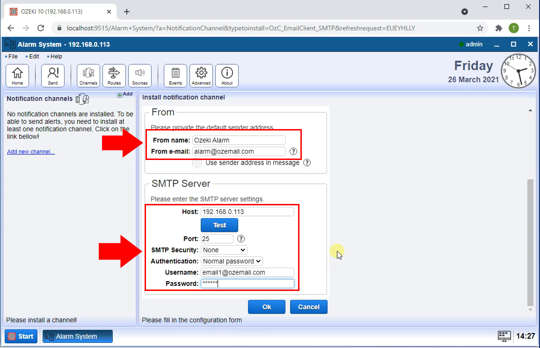Viewport: 540px width, 348px height.
Task: Open the About info icon
Action: click(x=227, y=75)
